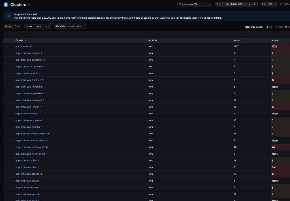Open cluster pop-prod-aws-calgary-1
Screen dimensions: 290x201
(x=29, y=53)
